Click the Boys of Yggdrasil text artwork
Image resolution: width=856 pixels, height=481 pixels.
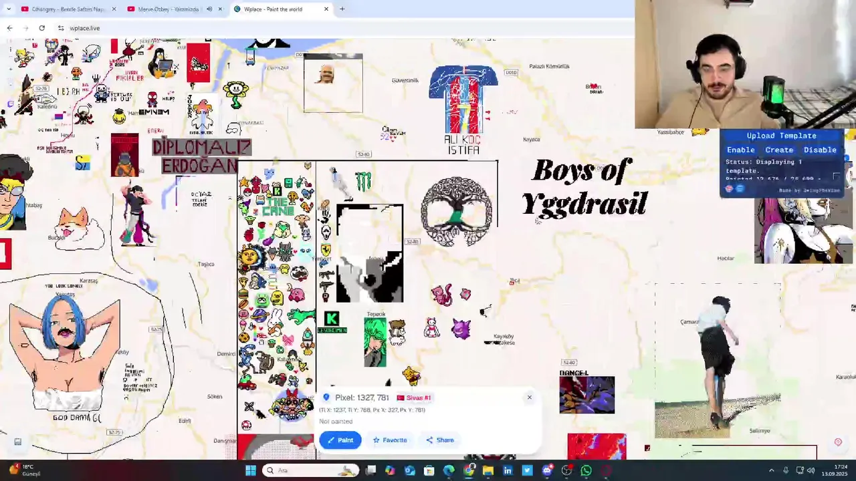click(583, 187)
